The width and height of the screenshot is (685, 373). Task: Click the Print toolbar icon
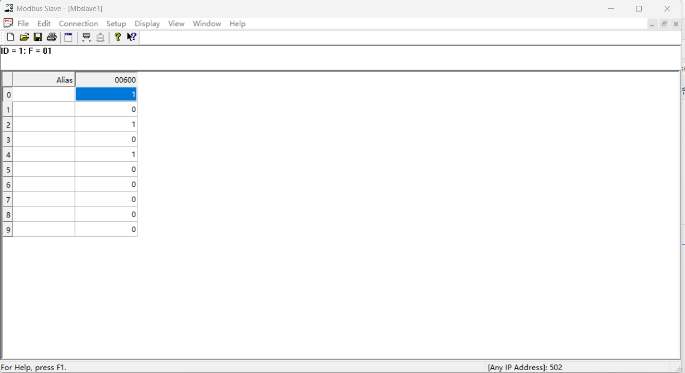tap(52, 37)
